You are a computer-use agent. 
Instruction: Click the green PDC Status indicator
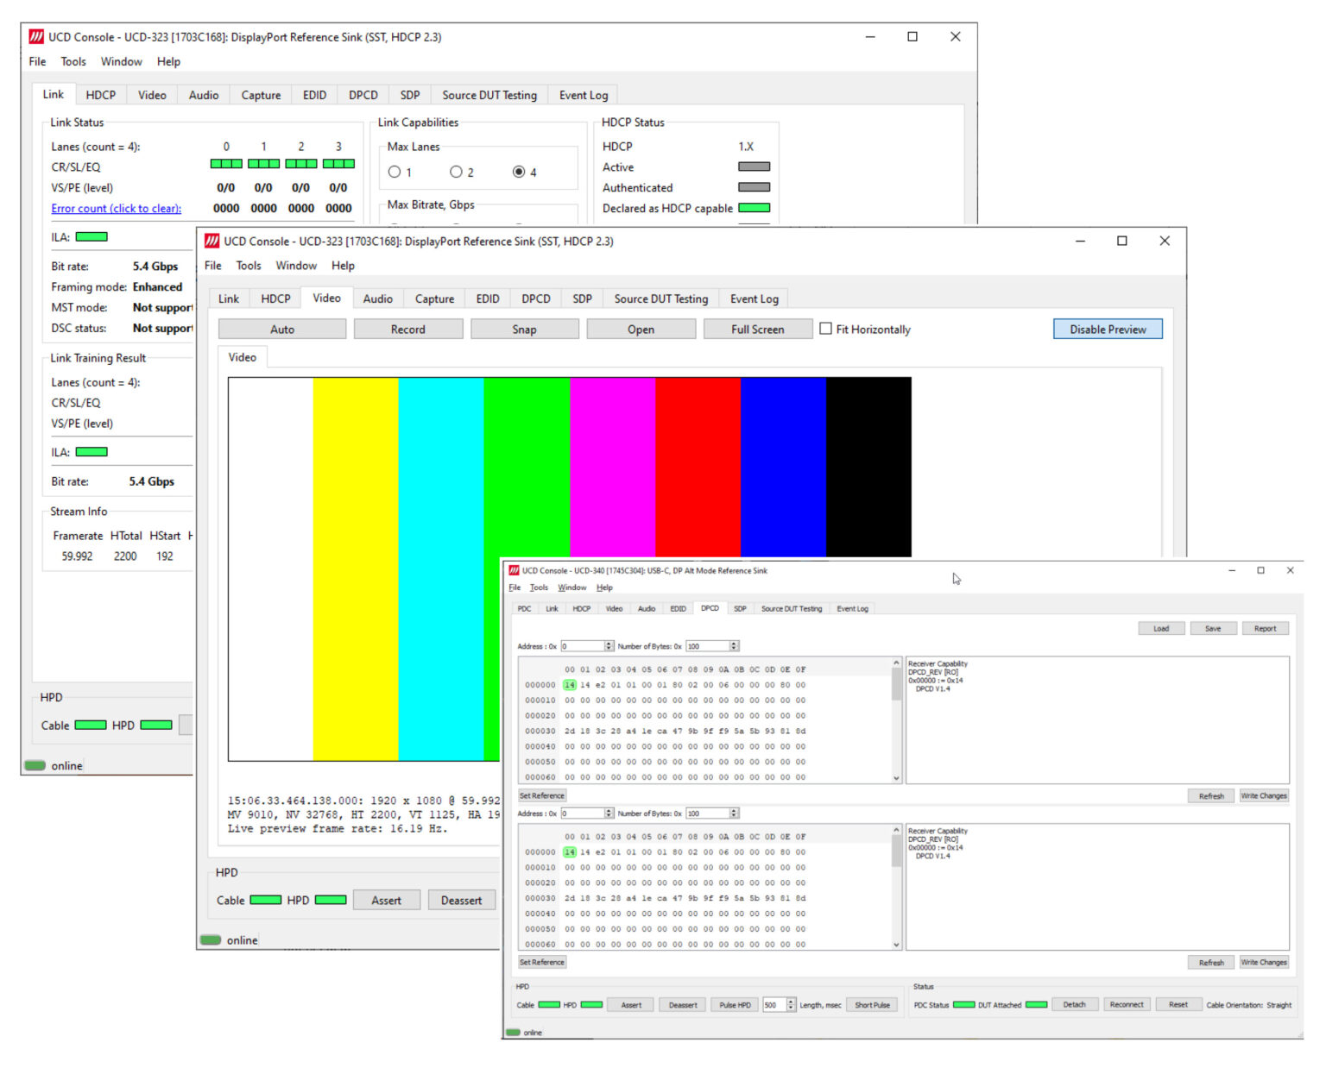point(963,1005)
